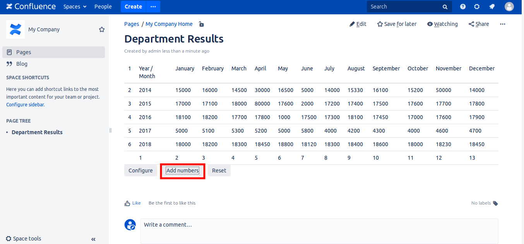
Task: Click the Edit page button
Action: (358, 24)
